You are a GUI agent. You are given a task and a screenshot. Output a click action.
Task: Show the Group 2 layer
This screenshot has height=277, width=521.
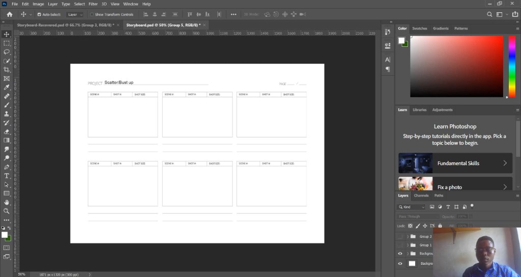pos(400,236)
